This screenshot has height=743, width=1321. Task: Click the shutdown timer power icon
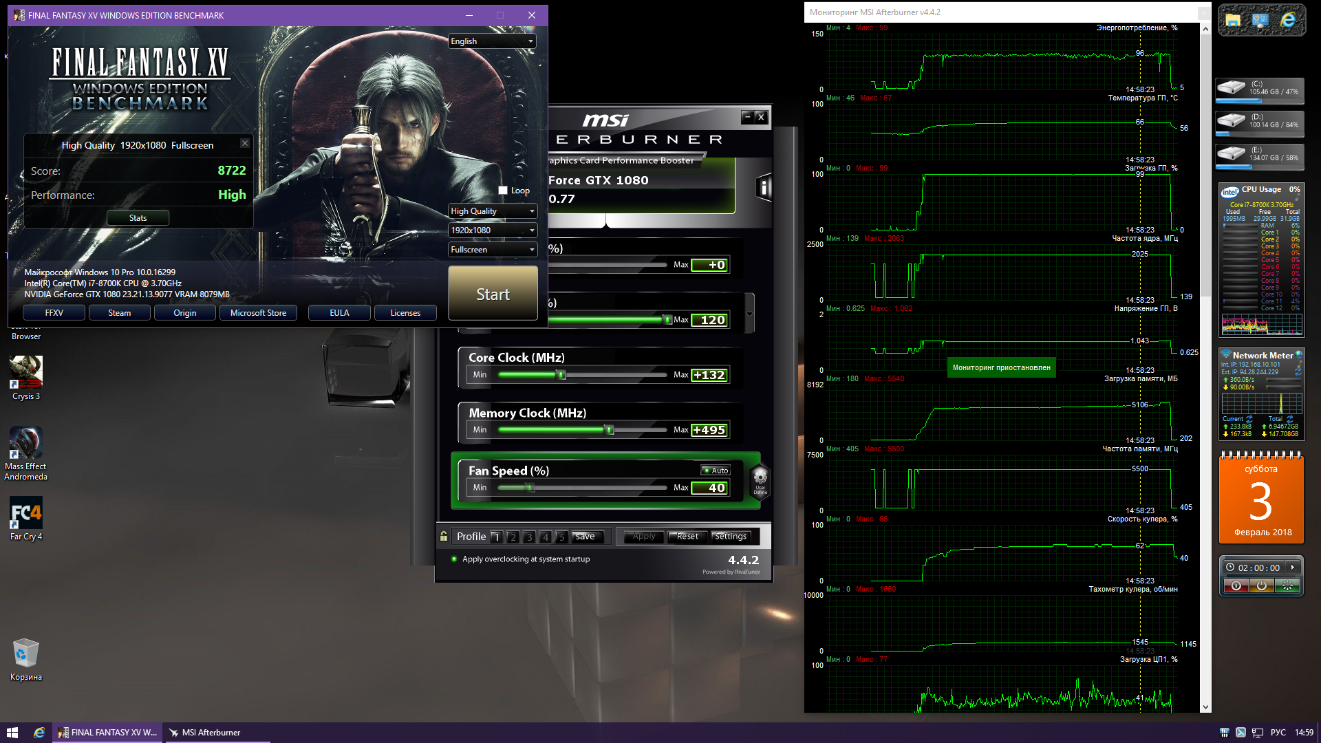tap(1261, 585)
